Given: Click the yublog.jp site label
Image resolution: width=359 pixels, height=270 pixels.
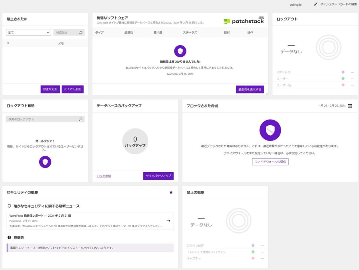Looking at the screenshot, I should [x=296, y=5].
